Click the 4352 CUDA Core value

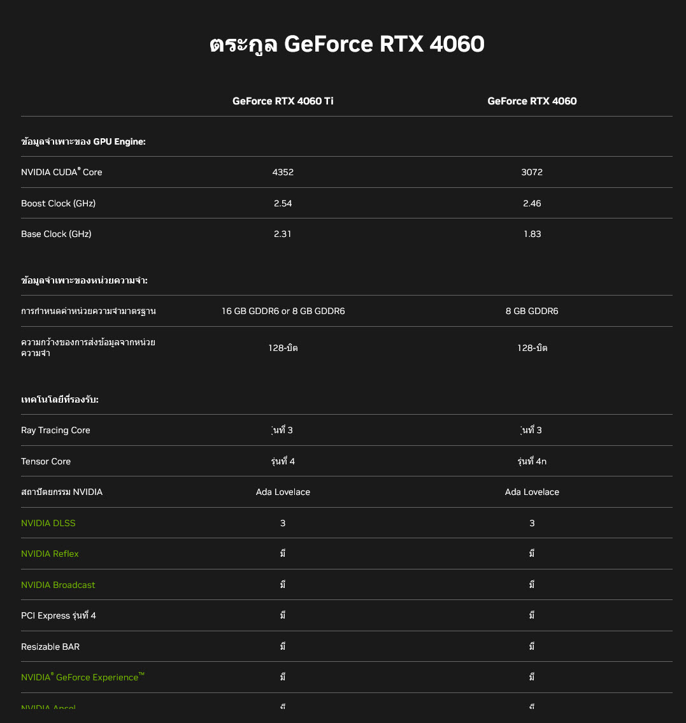pos(283,172)
